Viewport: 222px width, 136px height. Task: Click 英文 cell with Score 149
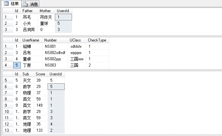click(x=27, y=105)
